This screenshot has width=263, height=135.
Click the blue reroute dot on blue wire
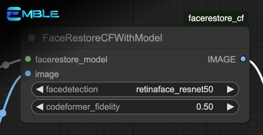click(x=3, y=113)
